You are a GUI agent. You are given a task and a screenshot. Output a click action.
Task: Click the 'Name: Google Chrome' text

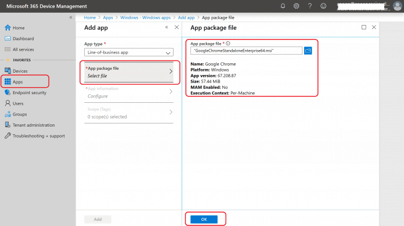click(213, 64)
